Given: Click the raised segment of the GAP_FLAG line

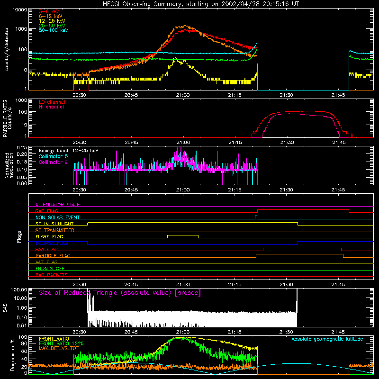Looking at the screenshot, I should [303, 210].
